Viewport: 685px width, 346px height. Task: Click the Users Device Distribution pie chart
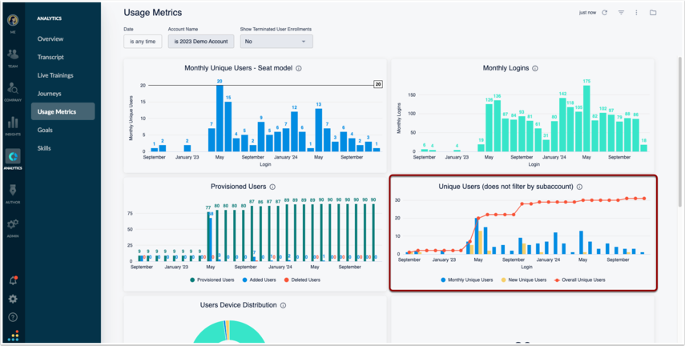(229, 332)
